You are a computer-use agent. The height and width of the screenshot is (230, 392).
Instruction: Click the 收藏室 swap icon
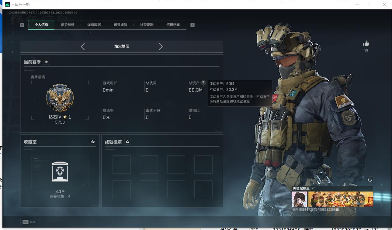click(x=93, y=142)
